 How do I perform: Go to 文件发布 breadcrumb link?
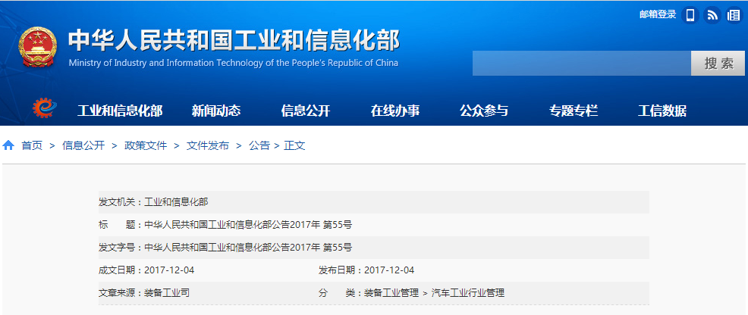[x=208, y=145]
